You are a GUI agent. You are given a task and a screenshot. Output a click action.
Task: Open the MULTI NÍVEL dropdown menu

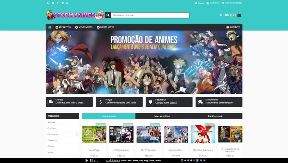pyautogui.click(x=106, y=27)
